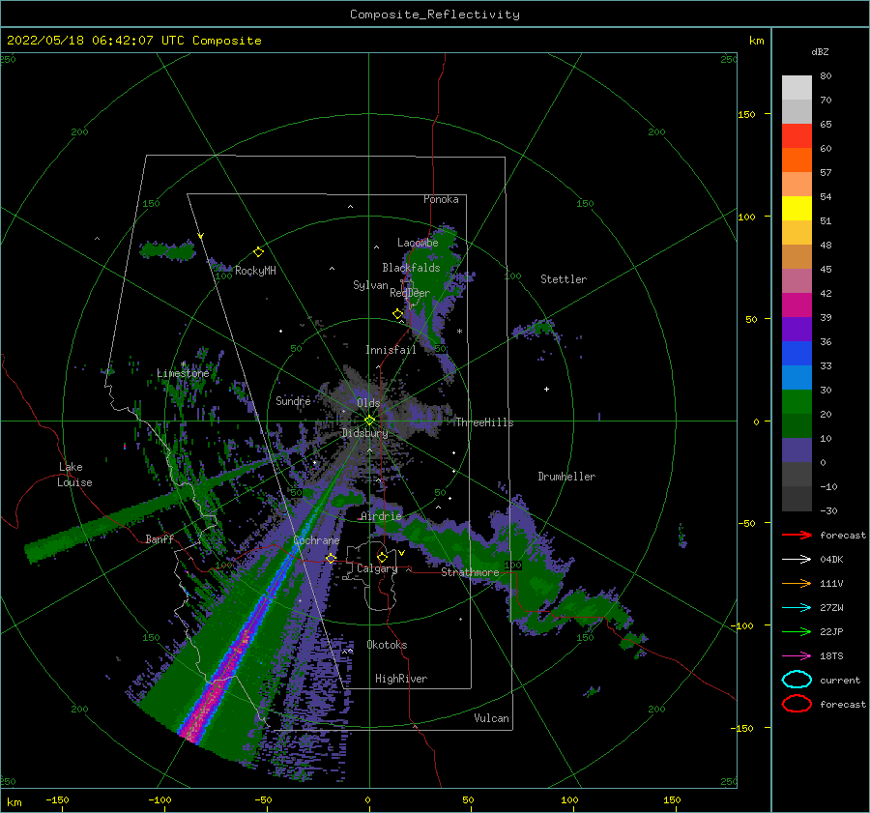Click the 18TS legend label
The width and height of the screenshot is (870, 813).
pyautogui.click(x=831, y=656)
